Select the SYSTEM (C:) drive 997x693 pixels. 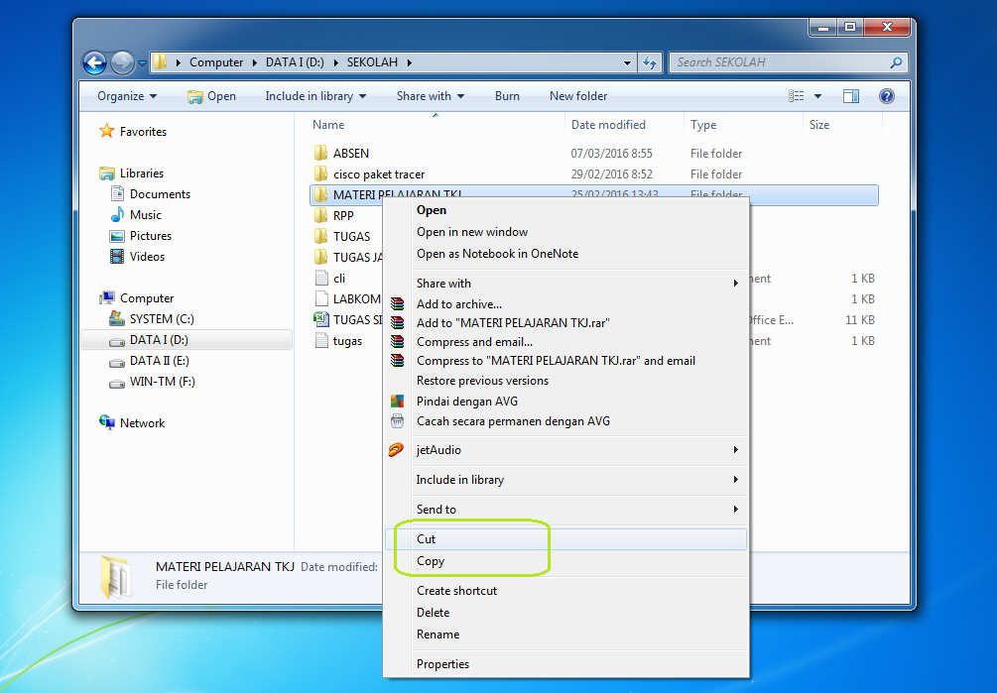click(x=152, y=319)
